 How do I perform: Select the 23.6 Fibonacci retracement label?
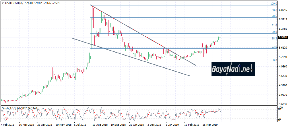[274, 47]
